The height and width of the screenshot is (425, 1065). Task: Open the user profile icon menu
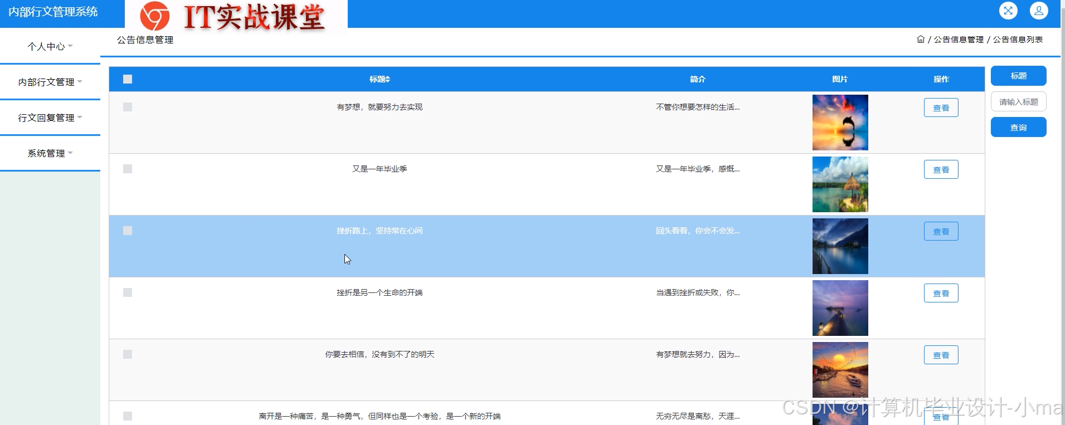[1039, 11]
